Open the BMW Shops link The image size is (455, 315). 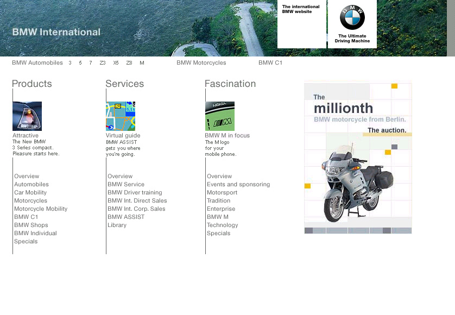[x=31, y=225]
